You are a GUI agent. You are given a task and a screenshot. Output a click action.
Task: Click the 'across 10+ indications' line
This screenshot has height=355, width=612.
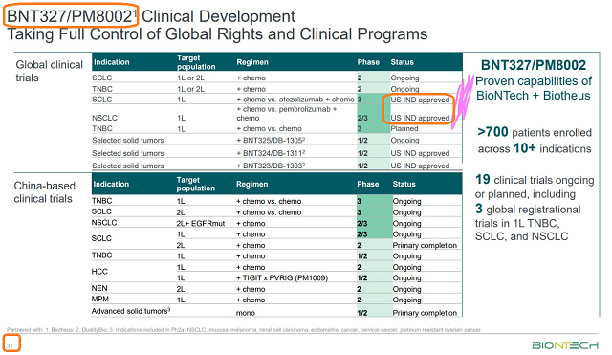click(535, 148)
